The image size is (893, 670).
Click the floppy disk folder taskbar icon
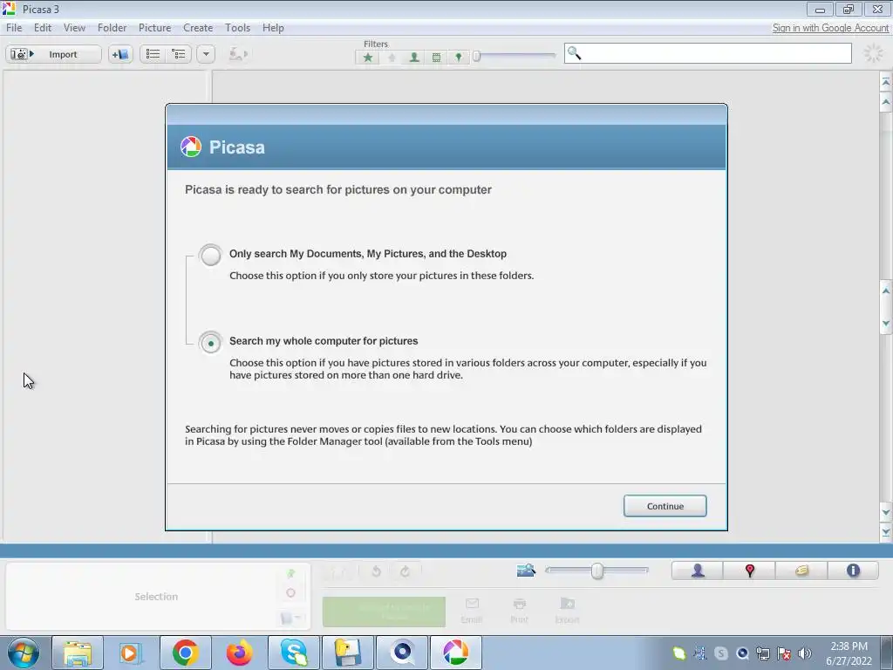[x=347, y=653]
